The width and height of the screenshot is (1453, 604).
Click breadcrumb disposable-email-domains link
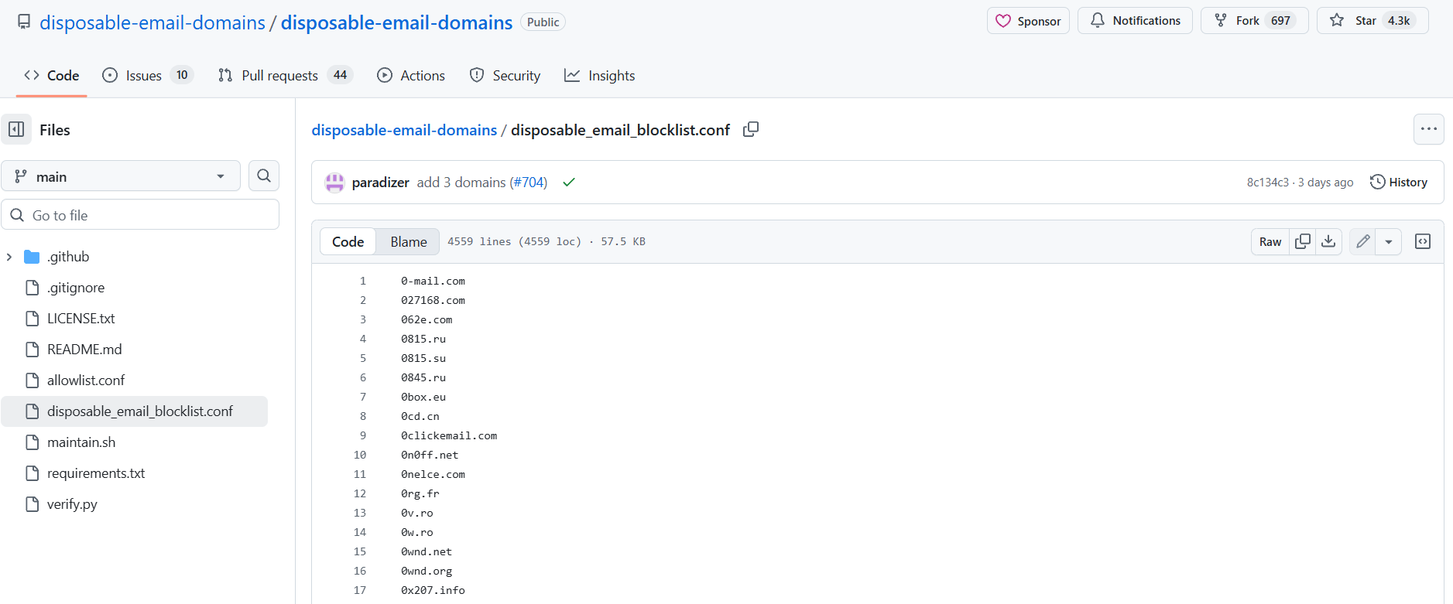tap(404, 130)
